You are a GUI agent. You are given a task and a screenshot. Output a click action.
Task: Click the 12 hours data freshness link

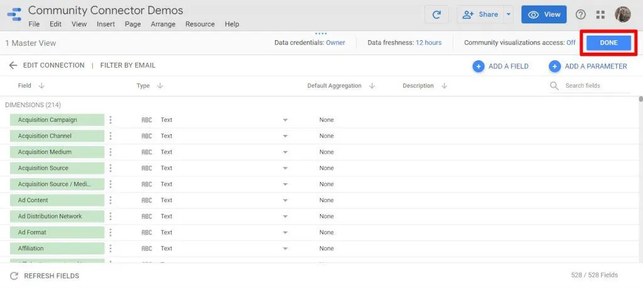point(428,43)
